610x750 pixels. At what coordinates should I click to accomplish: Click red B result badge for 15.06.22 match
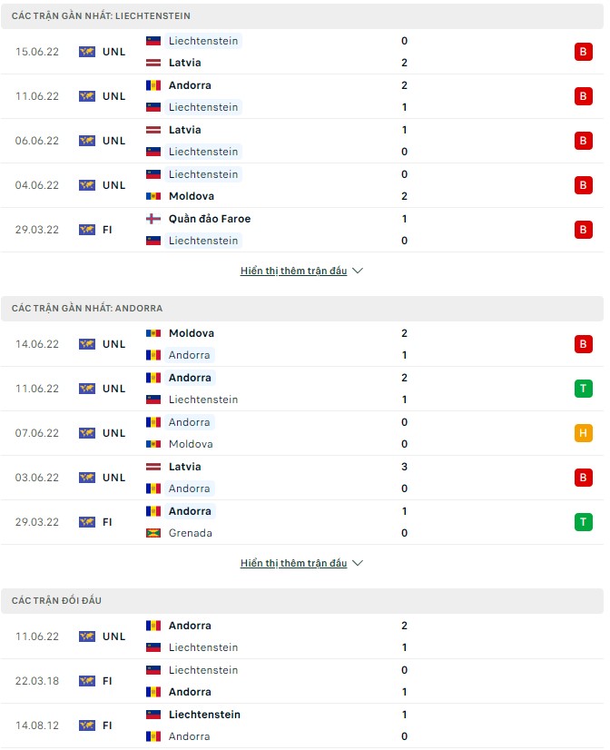pyautogui.click(x=582, y=52)
